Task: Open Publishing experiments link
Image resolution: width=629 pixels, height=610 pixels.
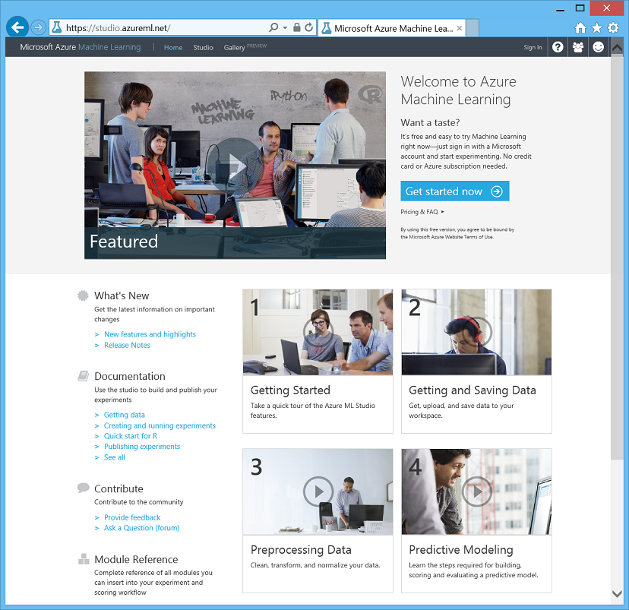Action: click(x=142, y=447)
